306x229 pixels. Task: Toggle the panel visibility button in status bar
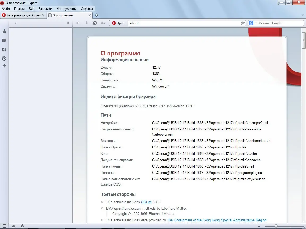click(4, 226)
